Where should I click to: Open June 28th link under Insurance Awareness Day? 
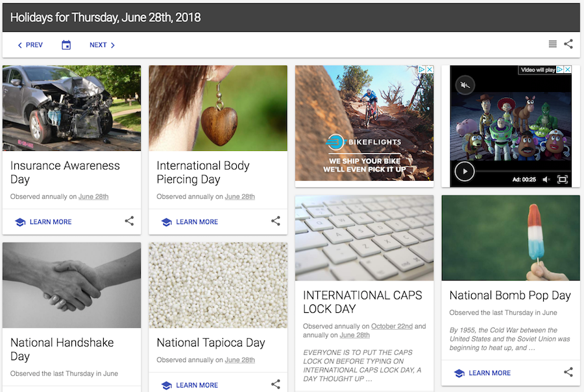click(93, 197)
